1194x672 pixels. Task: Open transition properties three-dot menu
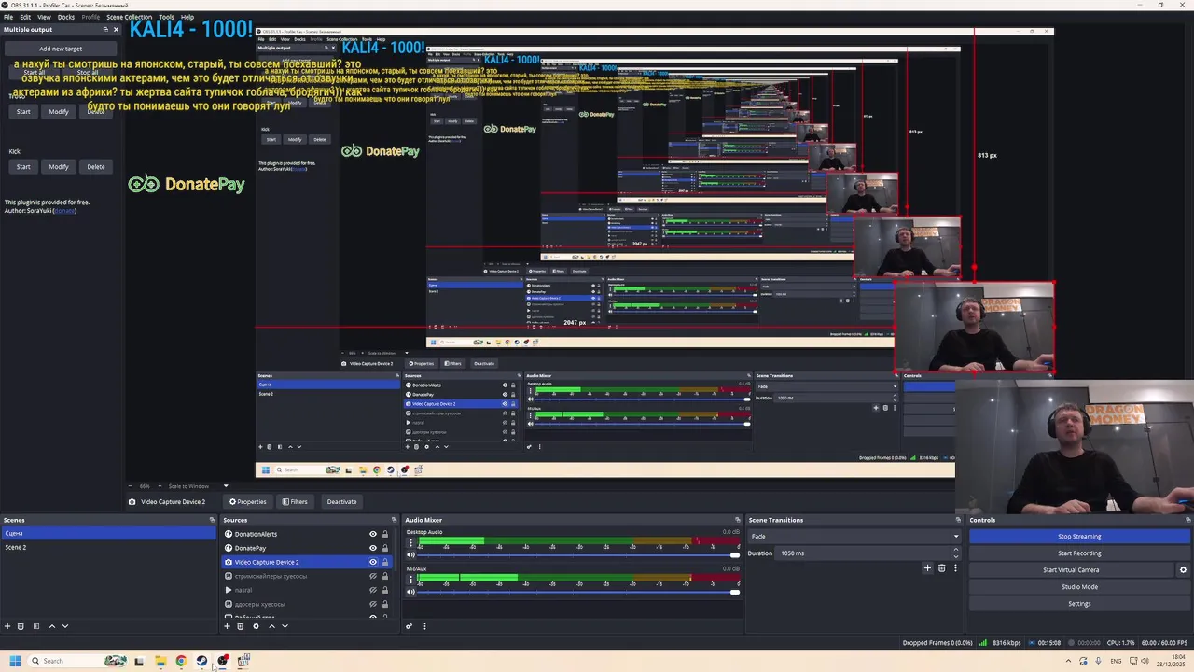click(x=955, y=567)
